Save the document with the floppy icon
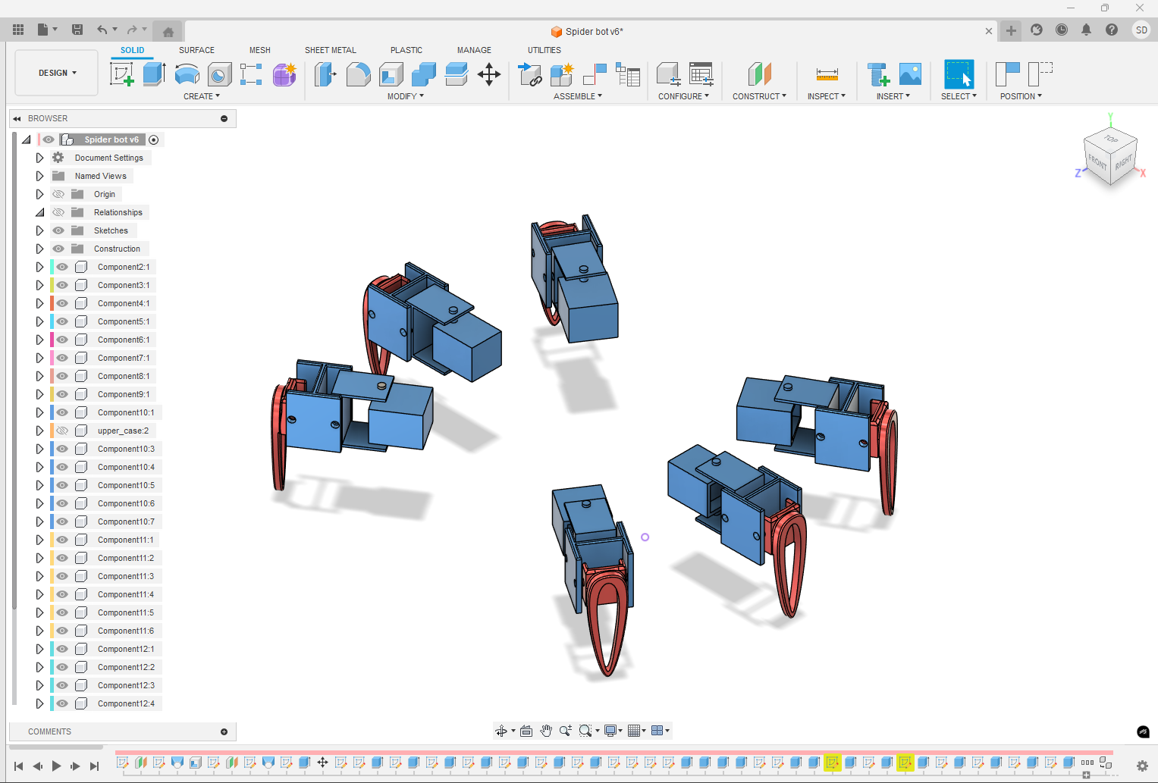The image size is (1158, 783). pyautogui.click(x=77, y=30)
